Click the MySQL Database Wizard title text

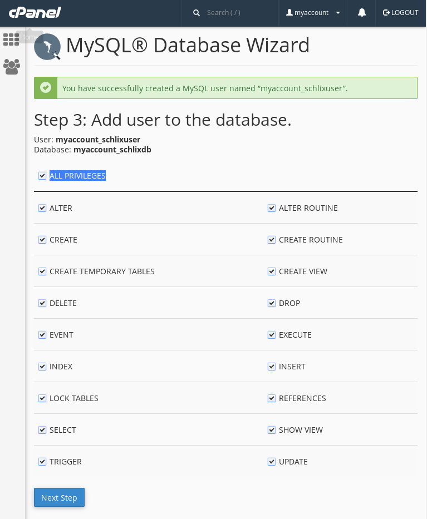click(188, 46)
